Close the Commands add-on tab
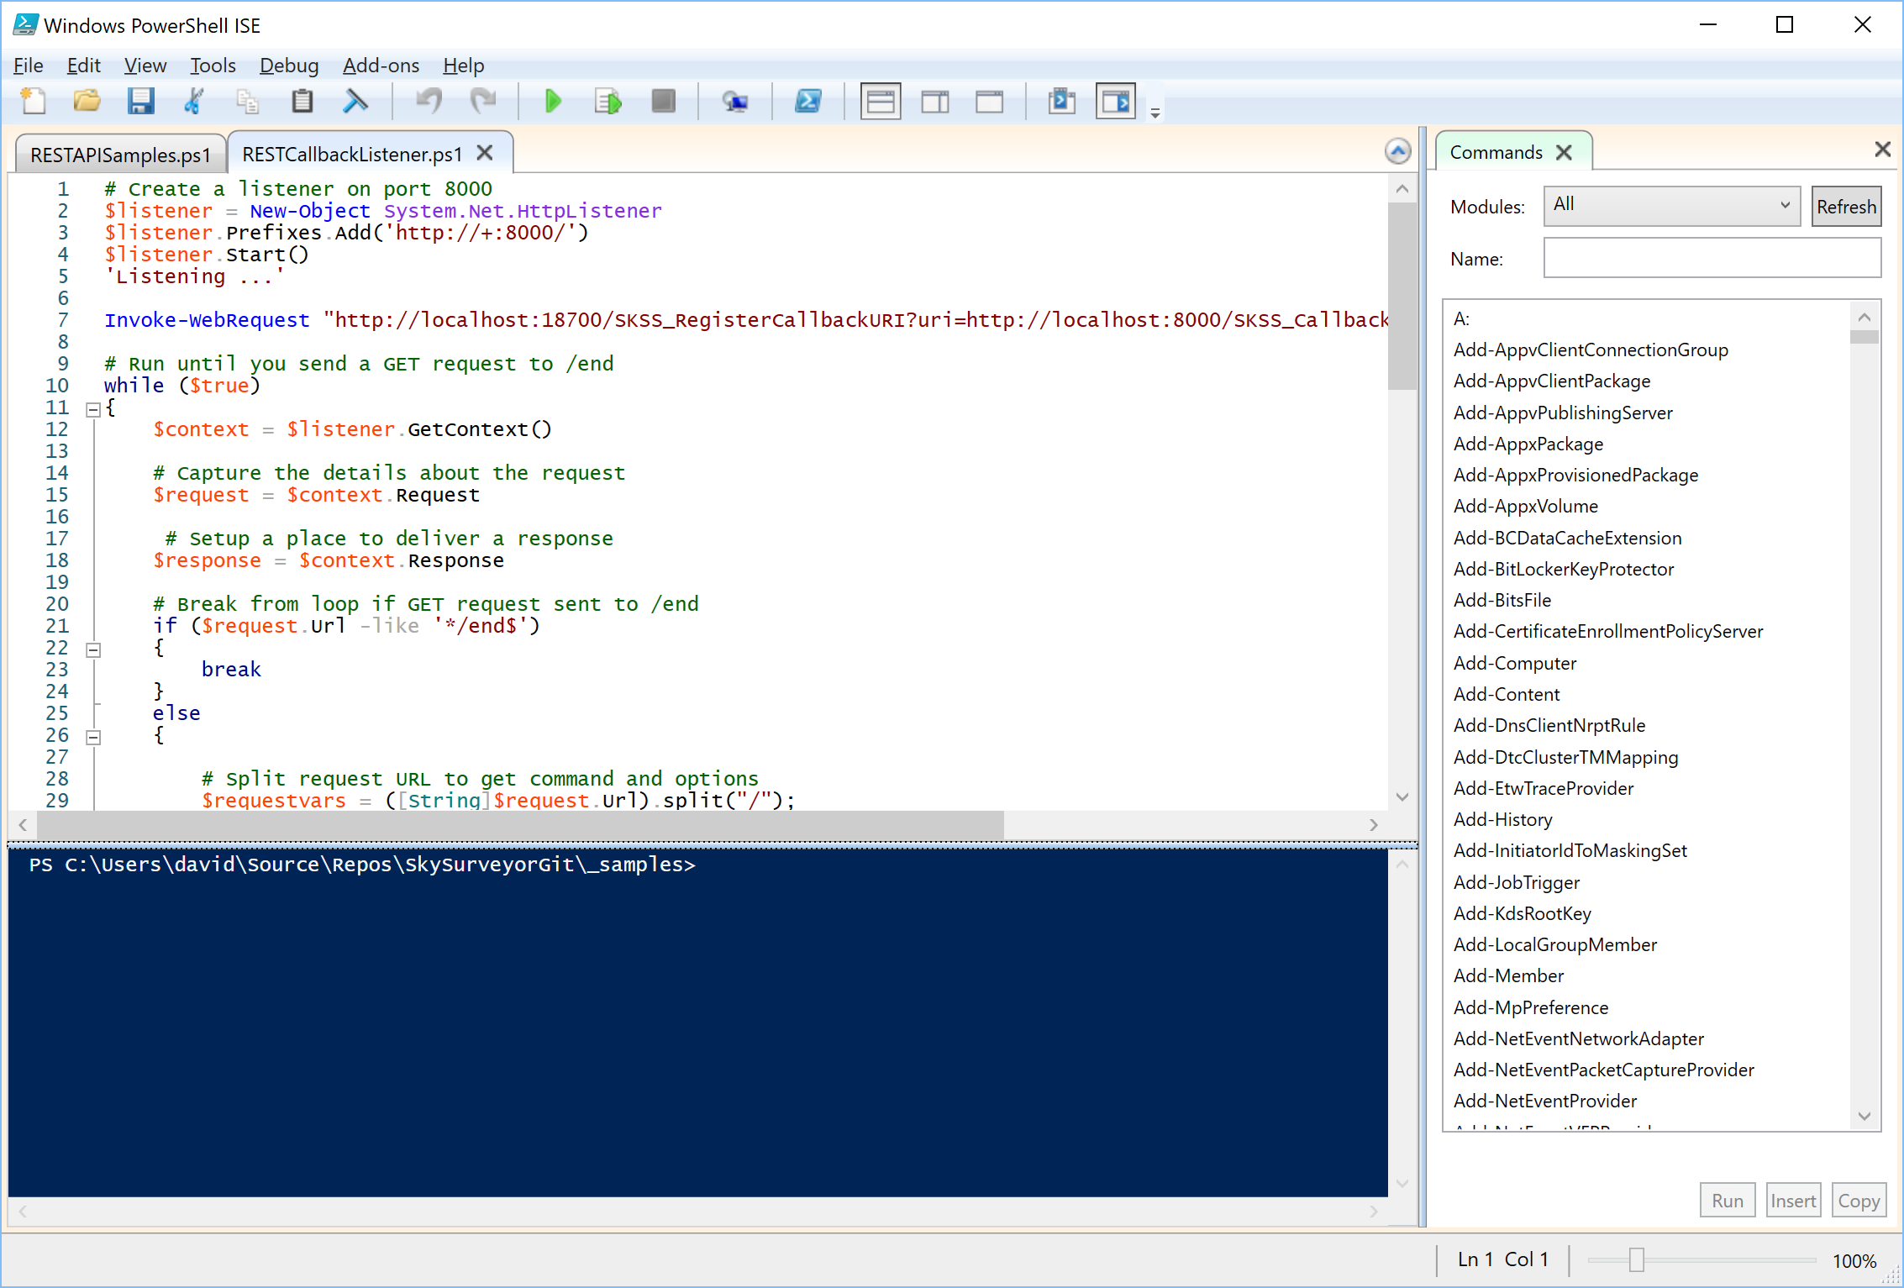Screen dimensions: 1904x1288 pyautogui.click(x=1564, y=152)
